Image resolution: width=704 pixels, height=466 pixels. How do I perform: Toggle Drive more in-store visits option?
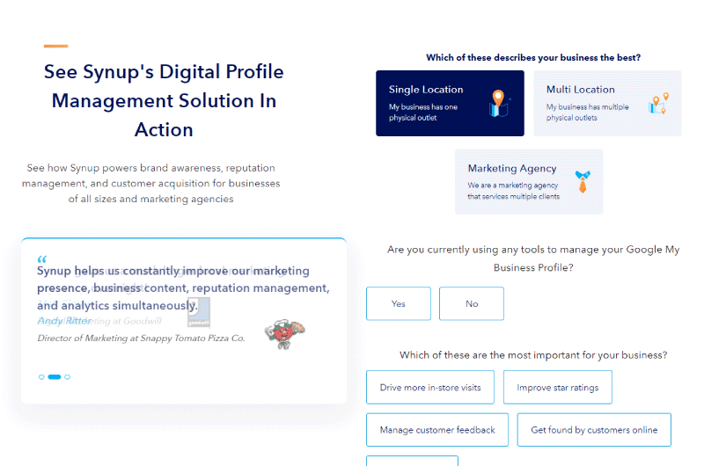pyautogui.click(x=430, y=387)
